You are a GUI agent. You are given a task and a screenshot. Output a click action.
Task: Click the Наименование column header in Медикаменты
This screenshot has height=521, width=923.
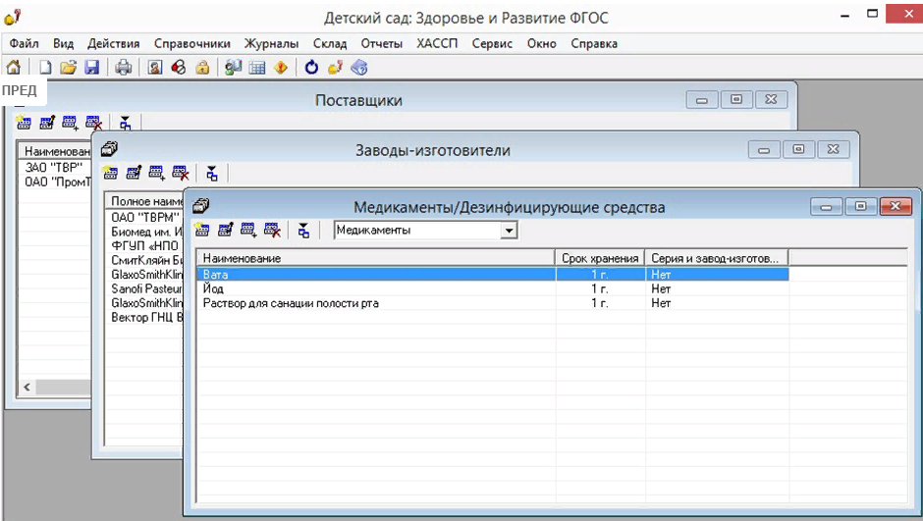pos(373,258)
